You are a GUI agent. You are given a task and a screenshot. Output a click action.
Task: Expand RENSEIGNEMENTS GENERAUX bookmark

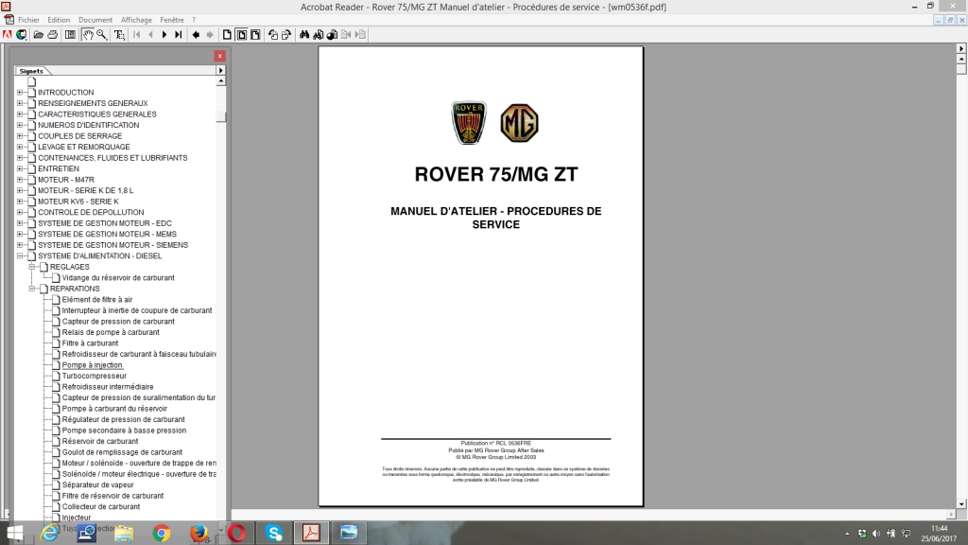20,103
